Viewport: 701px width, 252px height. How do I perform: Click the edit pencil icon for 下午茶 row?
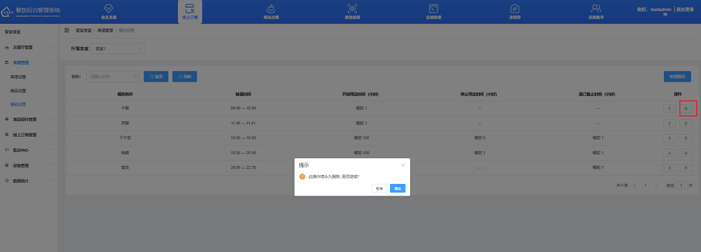click(670, 138)
